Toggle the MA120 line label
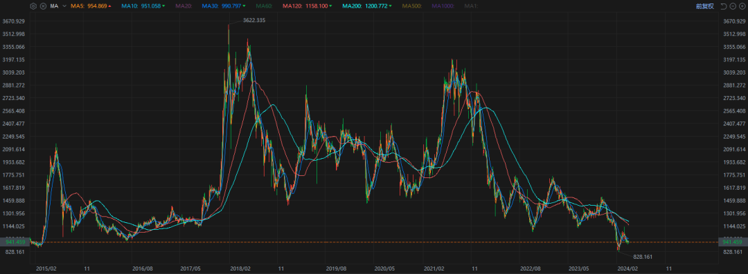 tap(308, 6)
